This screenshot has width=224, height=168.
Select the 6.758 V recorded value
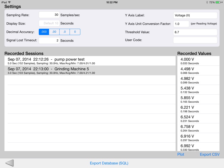pyautogui.click(x=198, y=128)
